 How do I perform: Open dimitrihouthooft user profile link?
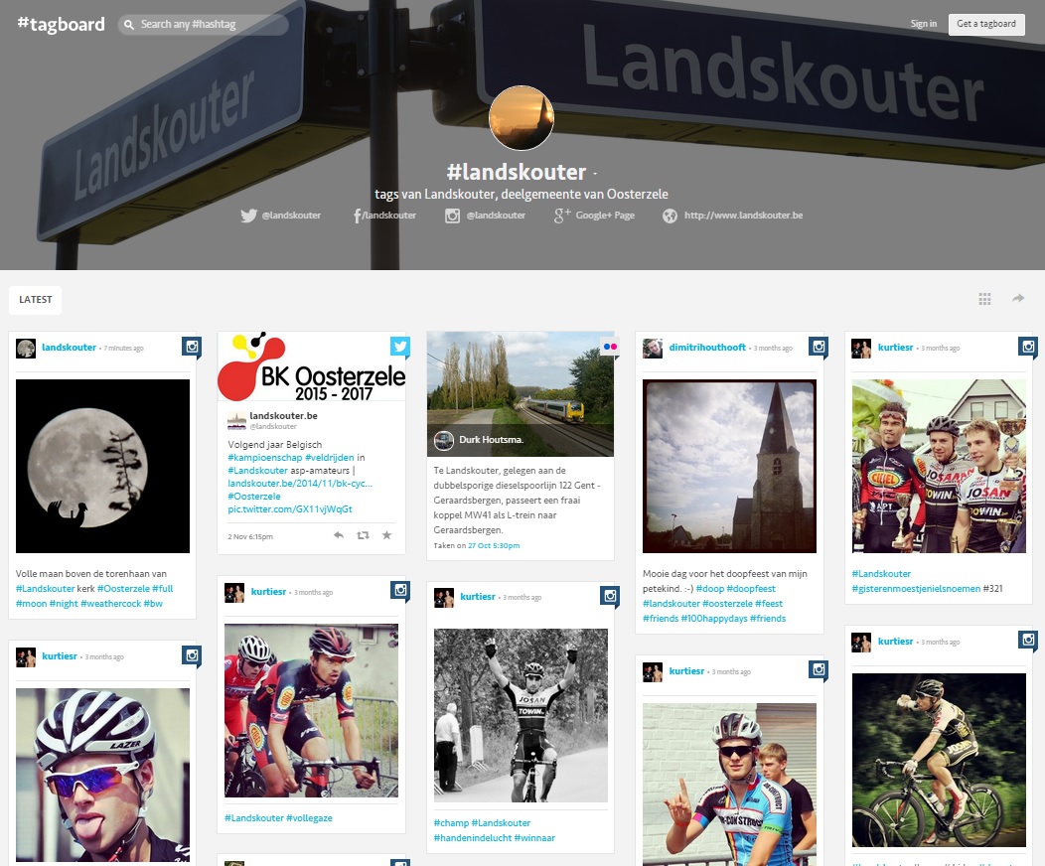pyautogui.click(x=707, y=347)
